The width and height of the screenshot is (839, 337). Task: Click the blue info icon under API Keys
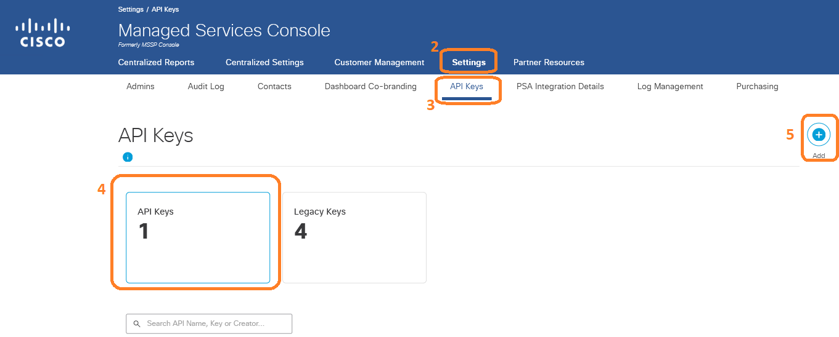[x=128, y=157]
